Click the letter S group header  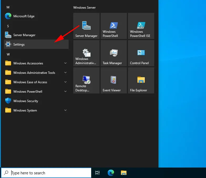click(8, 26)
